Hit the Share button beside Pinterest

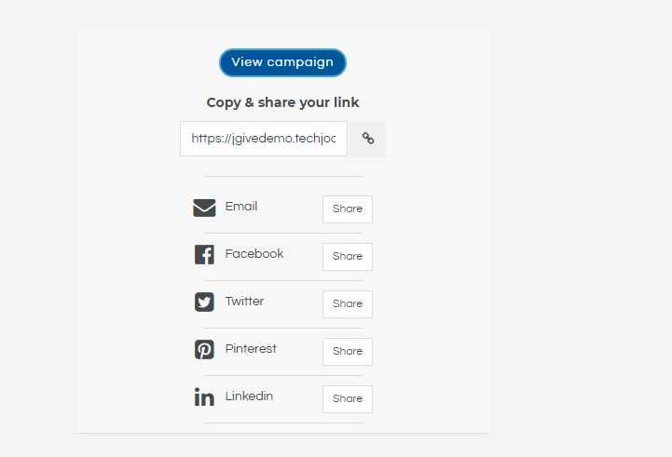[347, 351]
